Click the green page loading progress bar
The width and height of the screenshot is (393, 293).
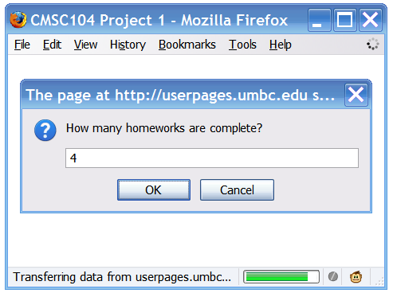tap(281, 277)
